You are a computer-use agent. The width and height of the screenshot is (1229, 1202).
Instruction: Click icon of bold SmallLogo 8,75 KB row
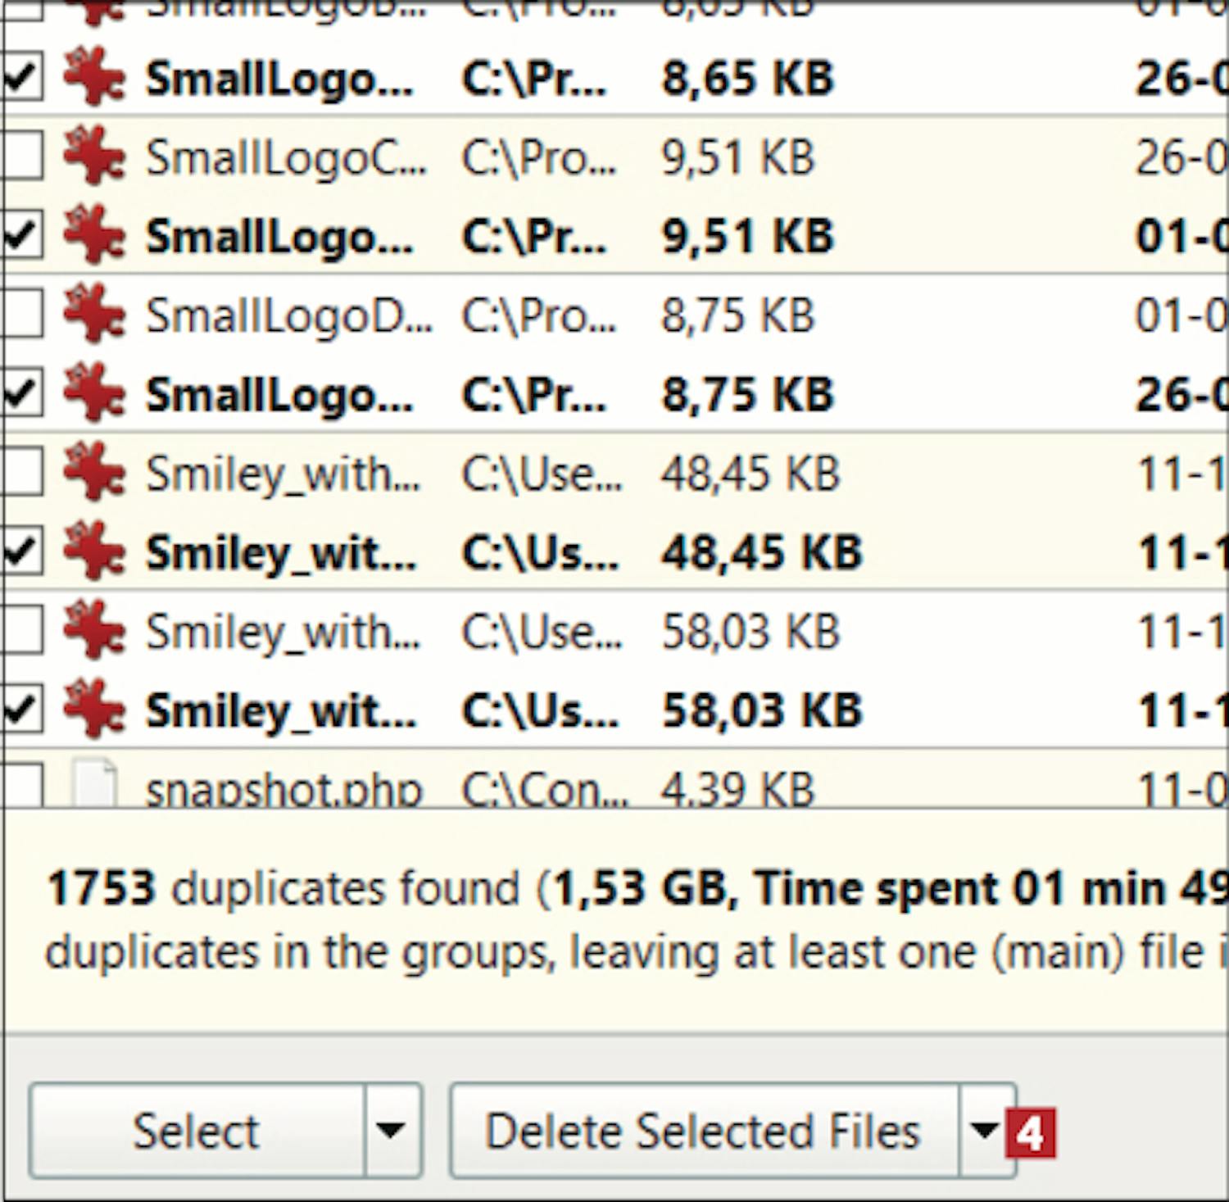(x=94, y=392)
